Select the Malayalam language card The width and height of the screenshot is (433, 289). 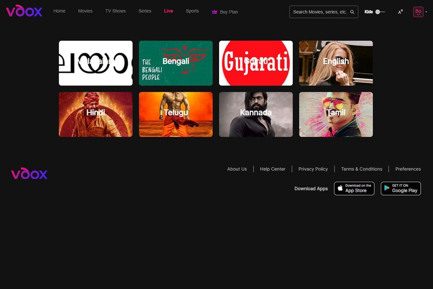(x=96, y=63)
